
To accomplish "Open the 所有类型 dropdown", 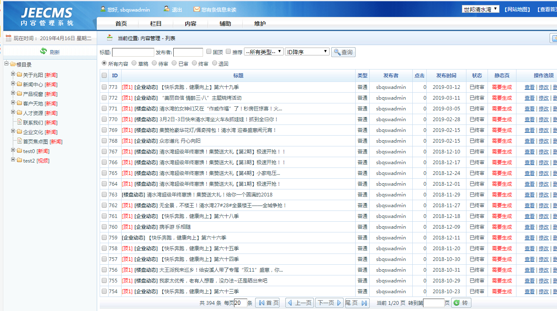I will [263, 52].
